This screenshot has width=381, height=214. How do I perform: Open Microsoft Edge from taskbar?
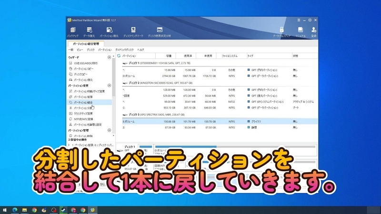coord(15,210)
